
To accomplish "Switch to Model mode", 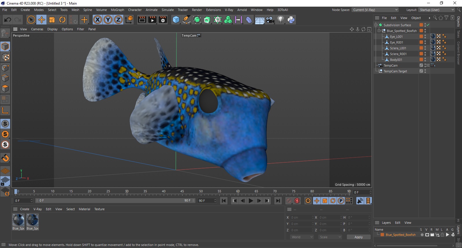I will [5, 46].
